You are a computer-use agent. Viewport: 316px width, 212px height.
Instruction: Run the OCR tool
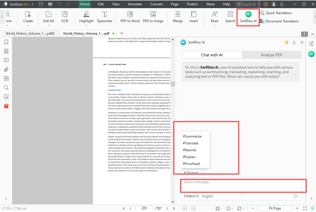tap(65, 17)
